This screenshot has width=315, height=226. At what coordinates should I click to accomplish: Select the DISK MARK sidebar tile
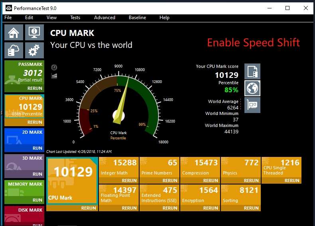24,214
